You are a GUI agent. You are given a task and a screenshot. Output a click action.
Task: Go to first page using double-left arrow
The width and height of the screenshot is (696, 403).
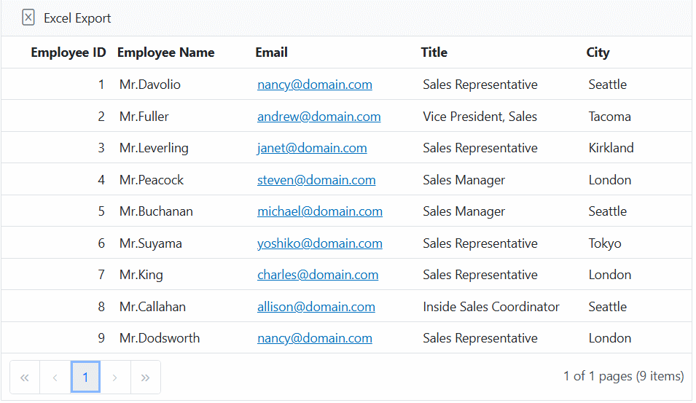coord(25,377)
